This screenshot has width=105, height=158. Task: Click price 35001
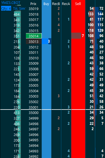pyautogui.click(x=33, y=107)
